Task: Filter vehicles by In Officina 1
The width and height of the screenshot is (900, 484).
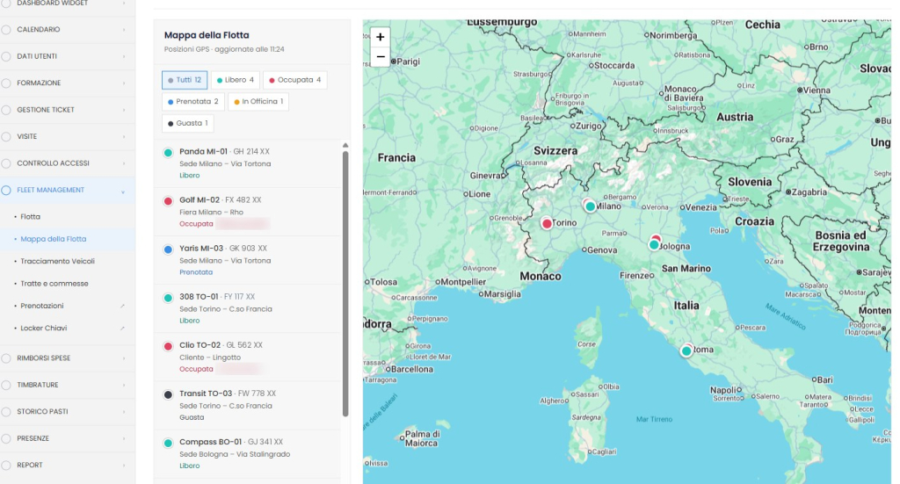Action: (258, 102)
